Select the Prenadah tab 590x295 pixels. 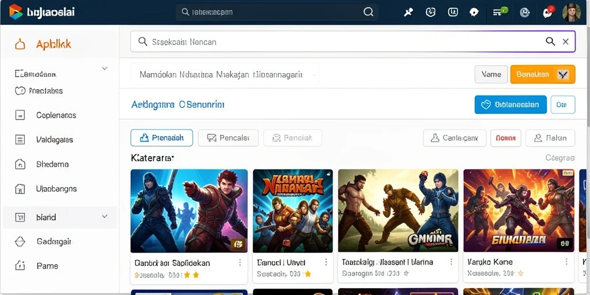click(x=162, y=138)
